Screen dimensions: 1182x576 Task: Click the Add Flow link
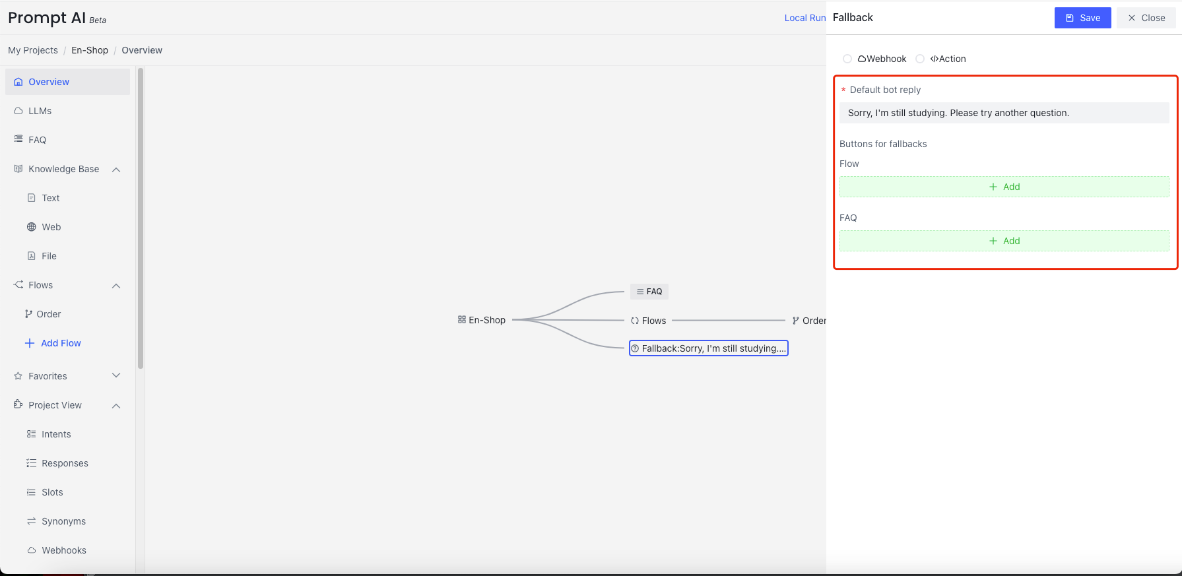coord(61,343)
